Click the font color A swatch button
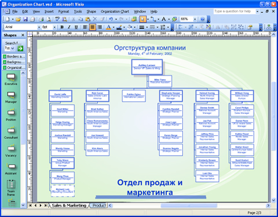Viewport: 278px width, 217px height. (x=108, y=27)
